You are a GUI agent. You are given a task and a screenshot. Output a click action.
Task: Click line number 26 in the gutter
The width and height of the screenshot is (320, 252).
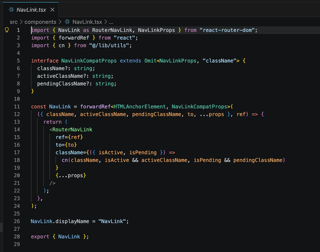17,221
